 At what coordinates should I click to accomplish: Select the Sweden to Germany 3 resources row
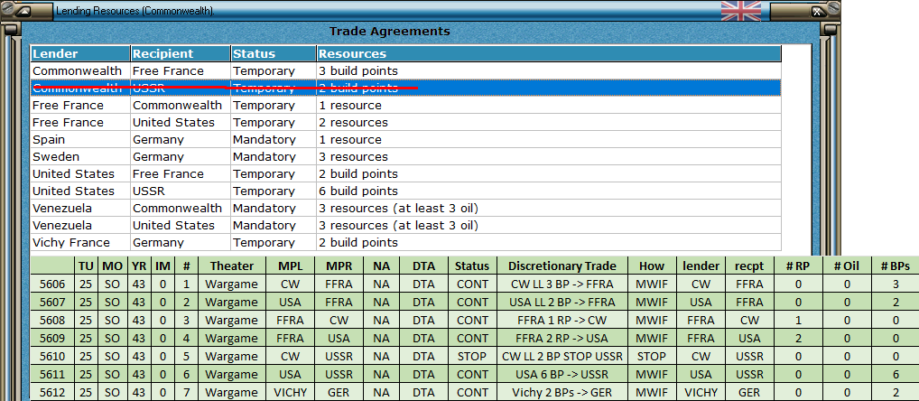406,156
